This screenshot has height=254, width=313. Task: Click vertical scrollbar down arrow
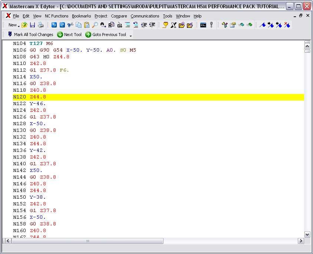click(307, 234)
